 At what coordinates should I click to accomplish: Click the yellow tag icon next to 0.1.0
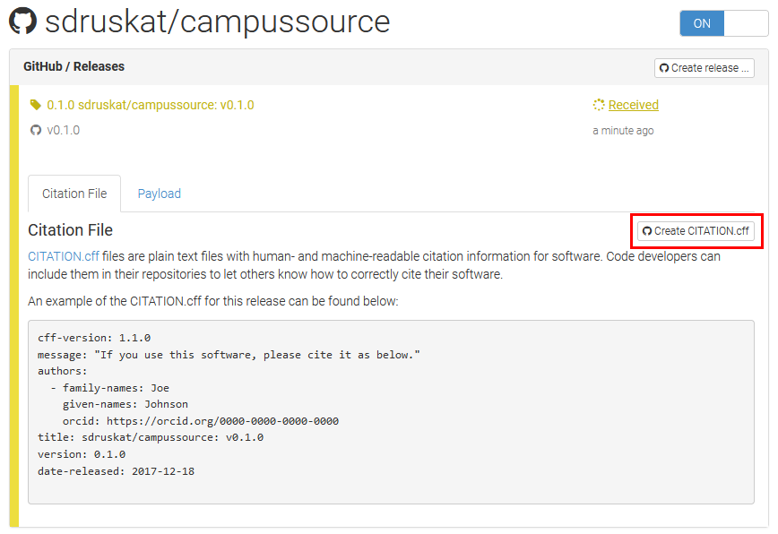tap(35, 105)
